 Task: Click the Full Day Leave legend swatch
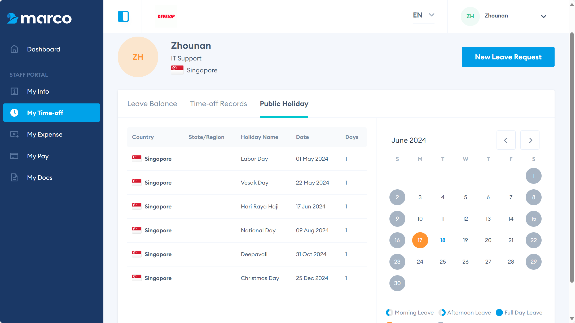click(499, 313)
